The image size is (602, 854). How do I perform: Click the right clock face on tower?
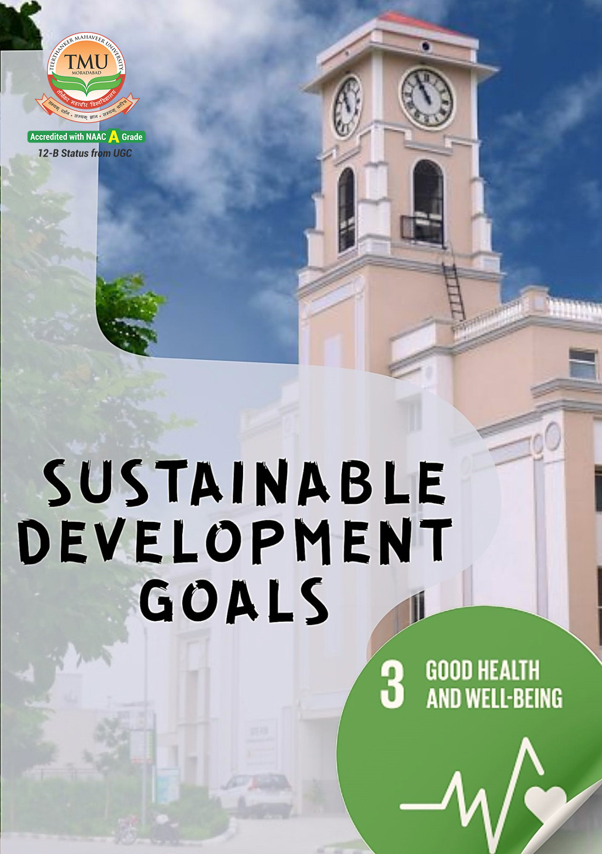(427, 98)
